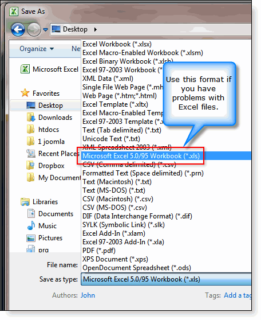Select Pictures text under Libraries
The image size is (261, 320).
coord(50,238)
